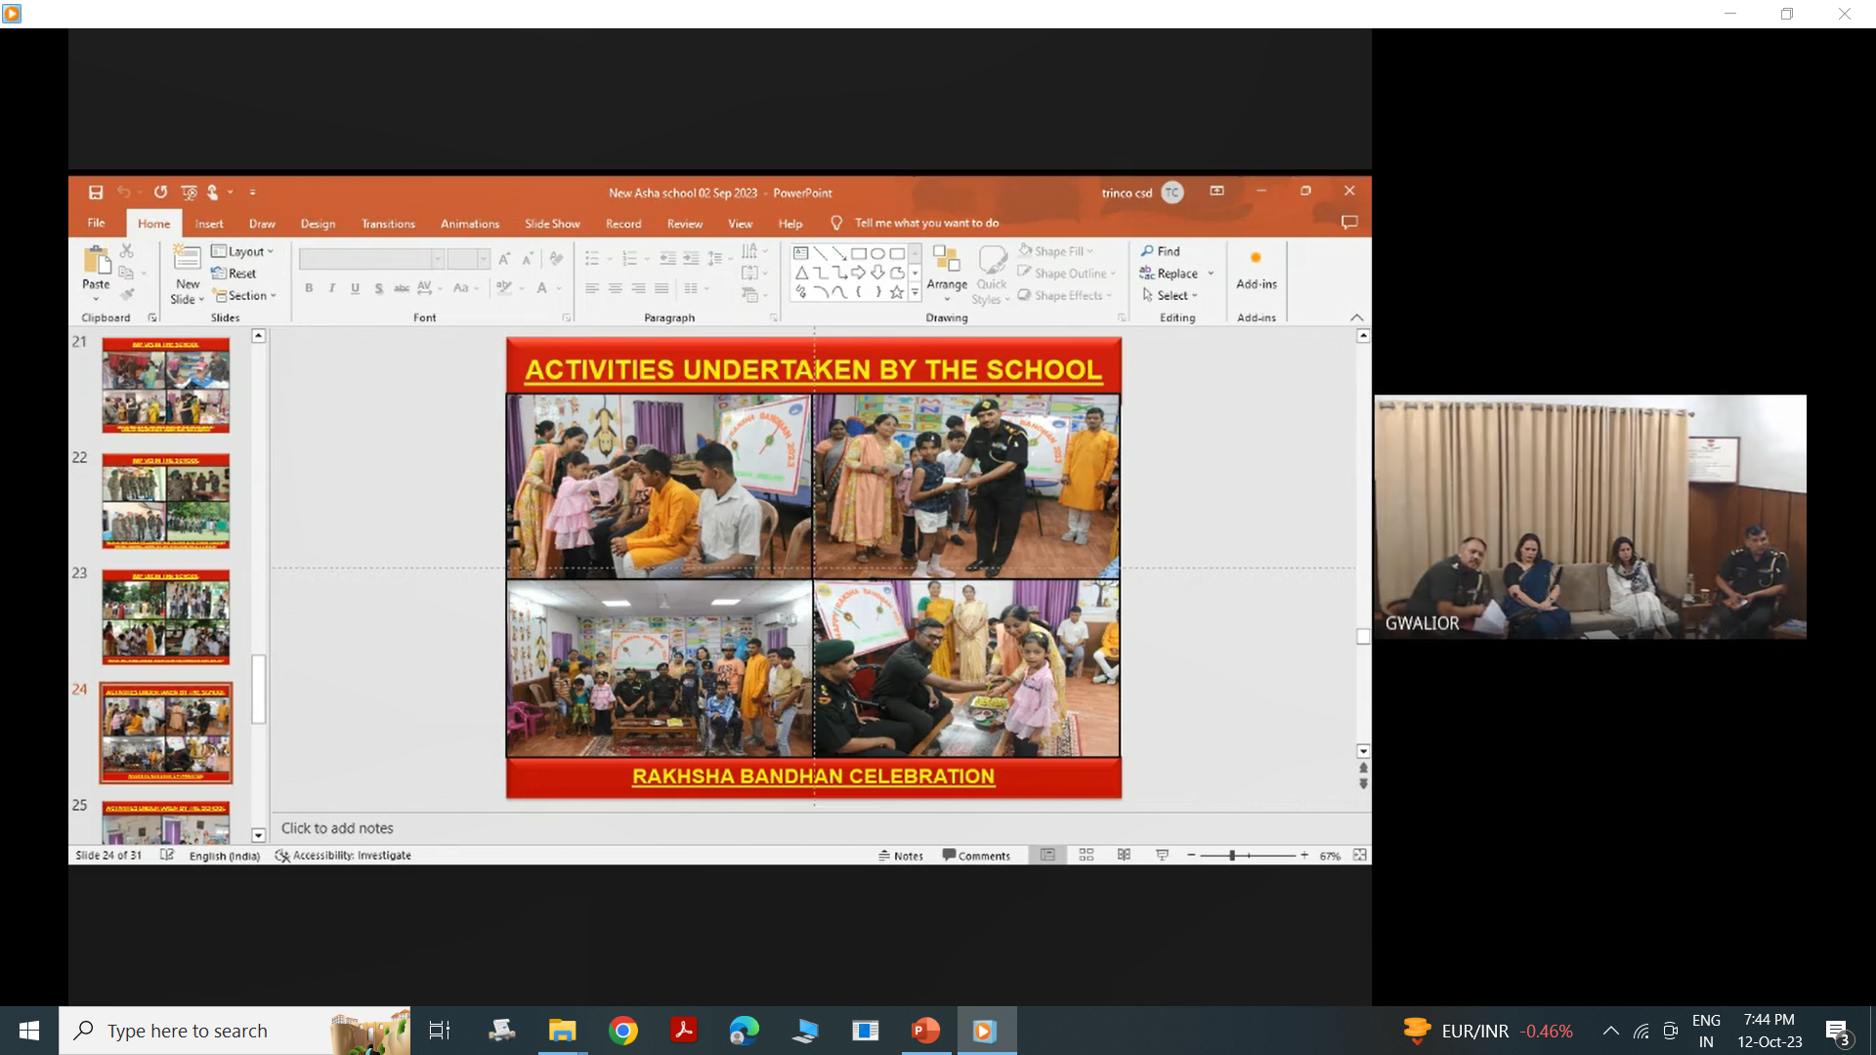This screenshot has width=1876, height=1055.
Task: Click the Find magnifier button
Action: [1161, 251]
